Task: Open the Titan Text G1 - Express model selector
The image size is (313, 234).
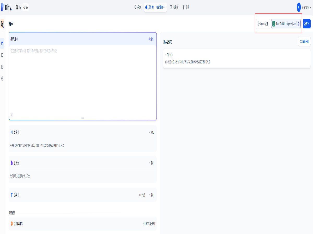Action: coord(286,24)
